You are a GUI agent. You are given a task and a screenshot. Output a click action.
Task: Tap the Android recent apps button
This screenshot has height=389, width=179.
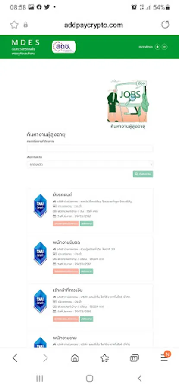[40, 378]
